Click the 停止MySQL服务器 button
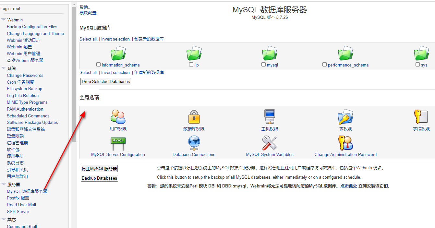Image resolution: width=435 pixels, height=228 pixels. click(x=99, y=169)
